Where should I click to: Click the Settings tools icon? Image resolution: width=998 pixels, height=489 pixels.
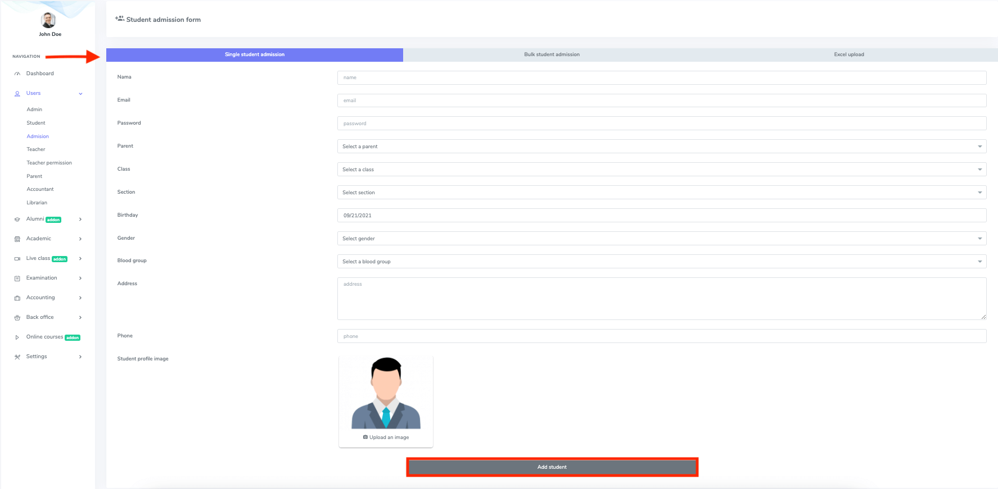pos(17,357)
